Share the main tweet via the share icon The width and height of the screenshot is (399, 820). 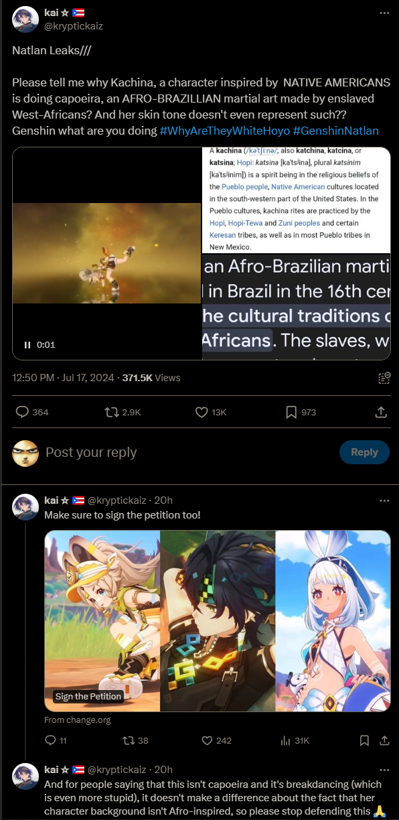[x=381, y=412]
